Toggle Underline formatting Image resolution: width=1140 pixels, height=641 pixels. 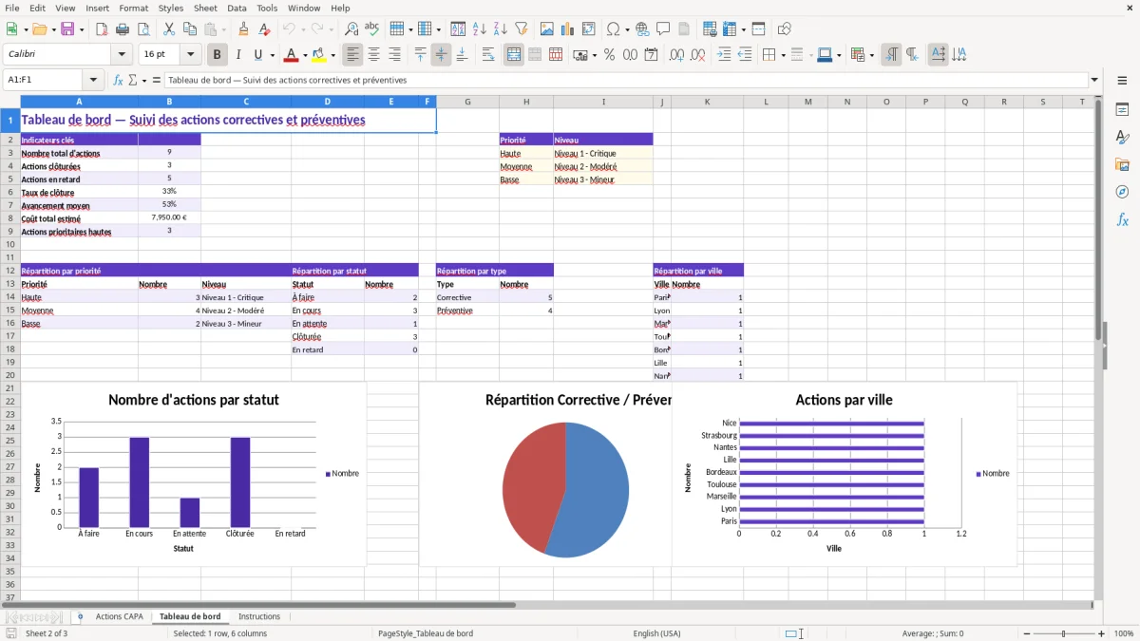point(258,55)
